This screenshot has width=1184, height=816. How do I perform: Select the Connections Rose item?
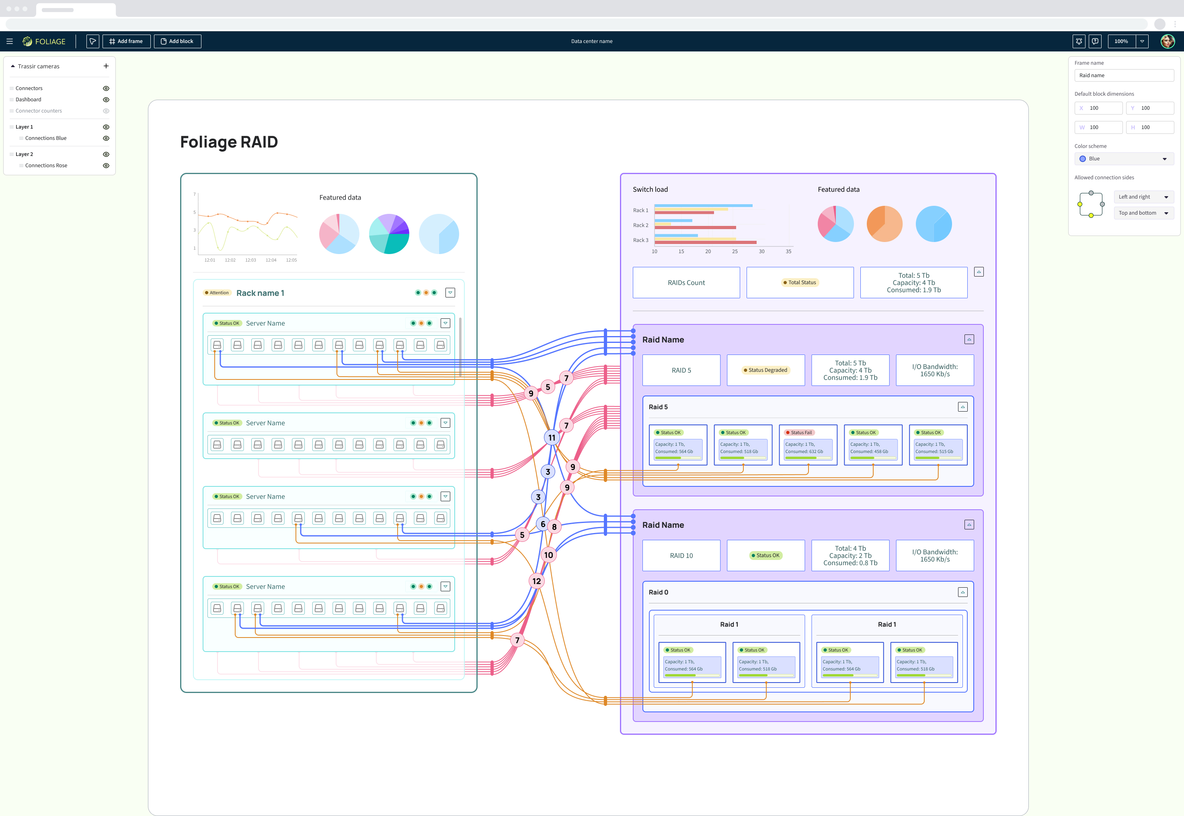46,165
